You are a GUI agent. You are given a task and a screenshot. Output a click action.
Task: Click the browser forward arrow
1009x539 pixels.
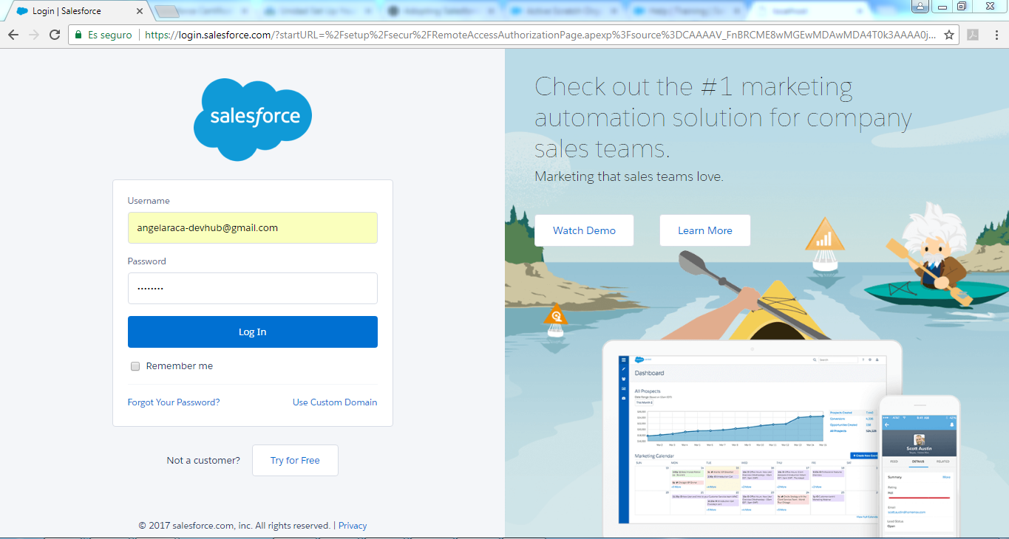(33, 35)
